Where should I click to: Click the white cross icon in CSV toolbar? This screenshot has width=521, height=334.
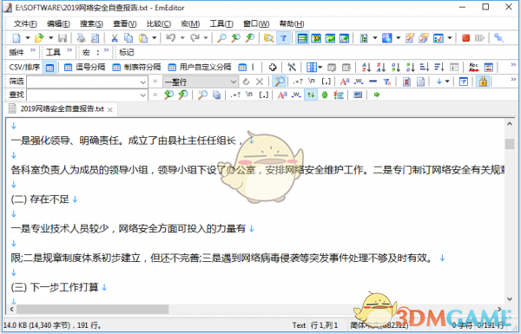(273, 68)
